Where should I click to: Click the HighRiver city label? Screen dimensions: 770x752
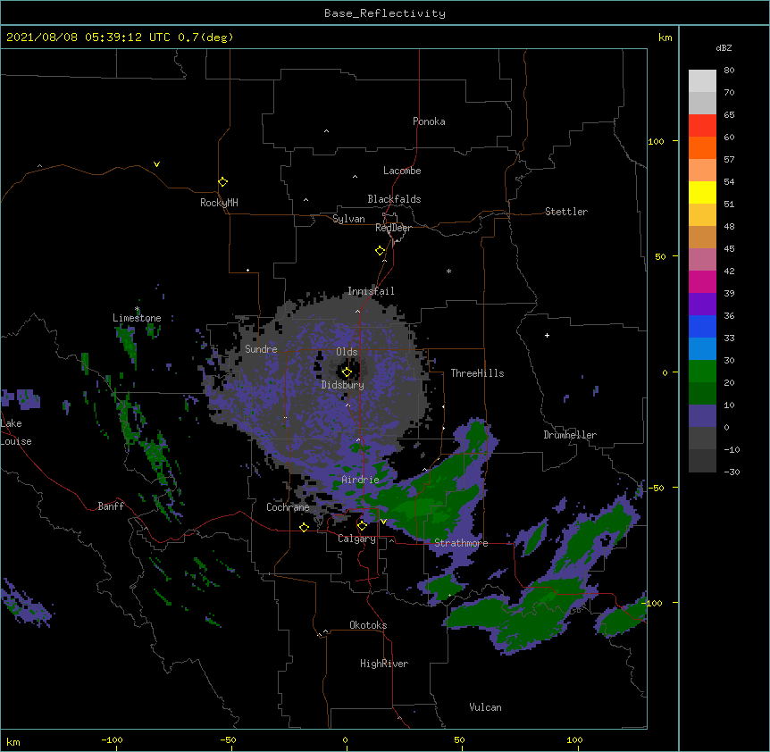383,664
